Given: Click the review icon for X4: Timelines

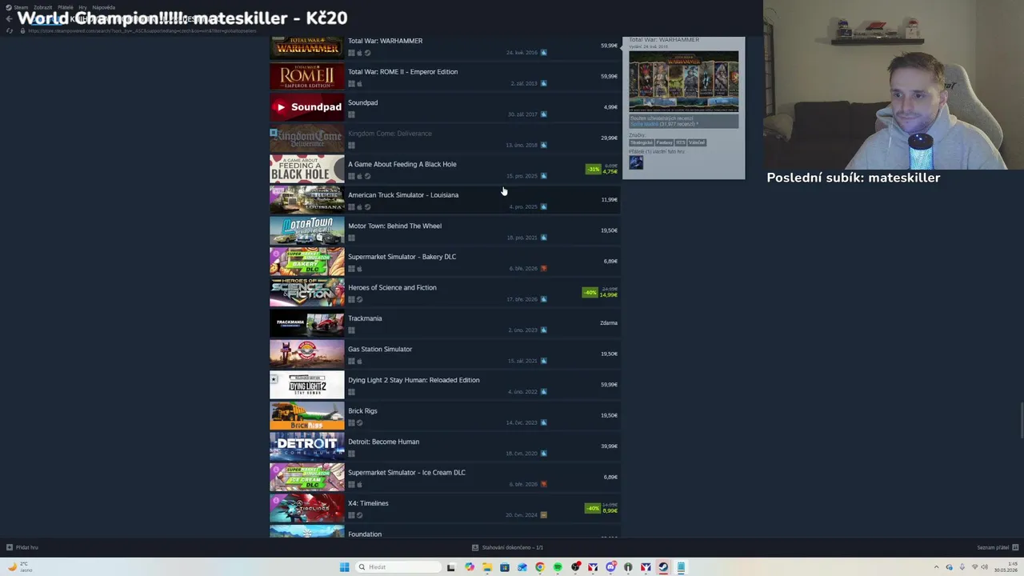Looking at the screenshot, I should [544, 515].
